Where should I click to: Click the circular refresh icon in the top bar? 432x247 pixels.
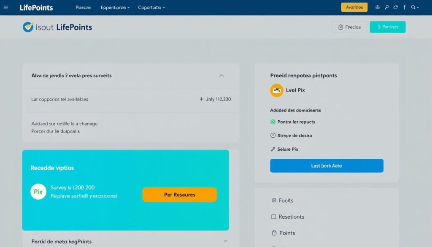396,8
